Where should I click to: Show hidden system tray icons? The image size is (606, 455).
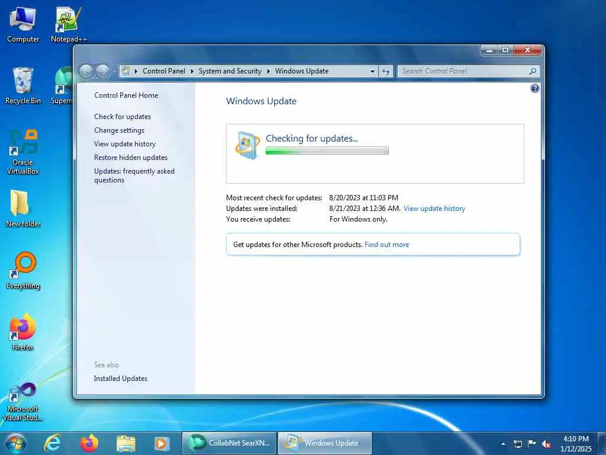tap(503, 444)
